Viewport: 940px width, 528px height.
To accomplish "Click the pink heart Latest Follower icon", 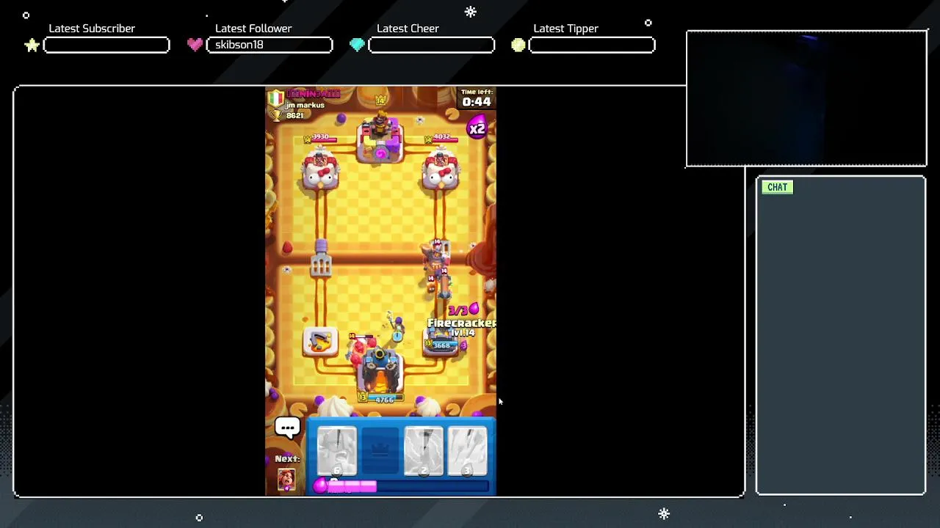I will [x=195, y=45].
